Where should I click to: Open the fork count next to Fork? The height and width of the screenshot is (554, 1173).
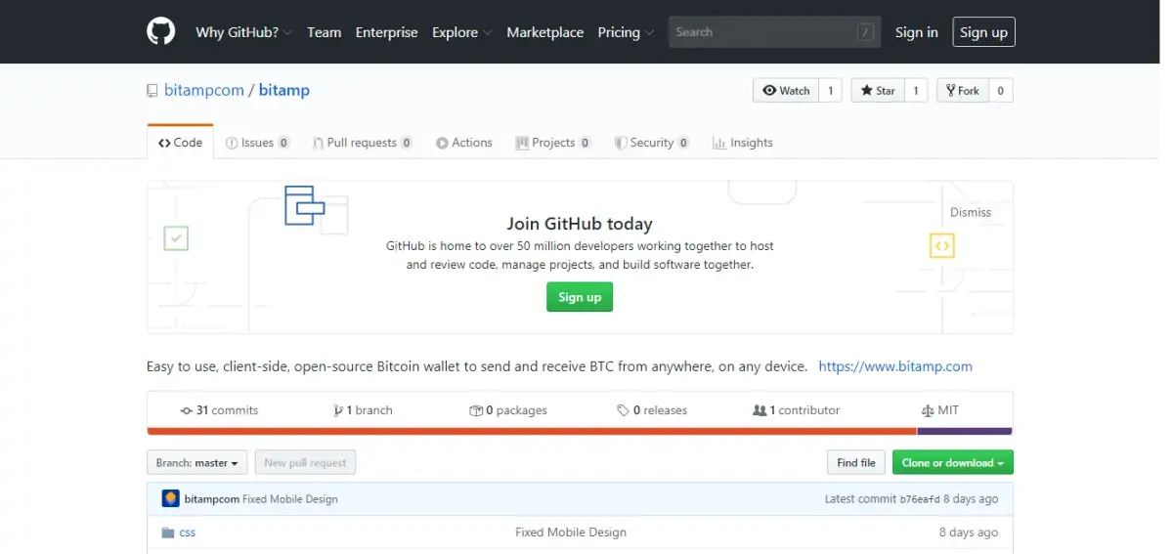point(1000,90)
